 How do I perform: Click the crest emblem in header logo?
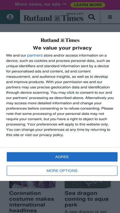[57, 18]
